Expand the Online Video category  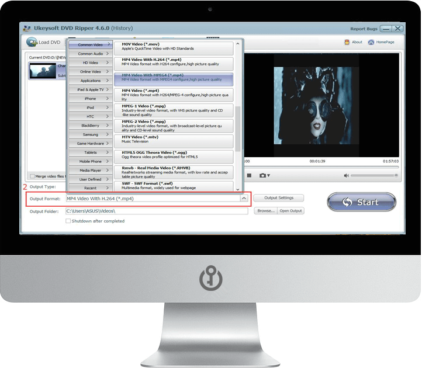click(x=91, y=71)
